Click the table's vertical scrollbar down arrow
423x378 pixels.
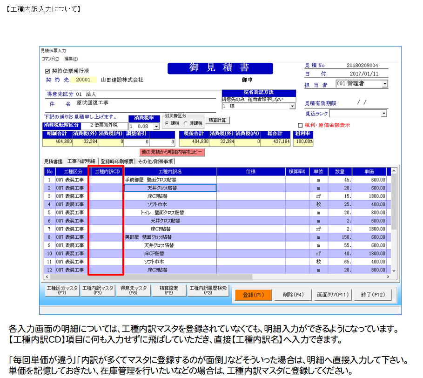coord(394,270)
